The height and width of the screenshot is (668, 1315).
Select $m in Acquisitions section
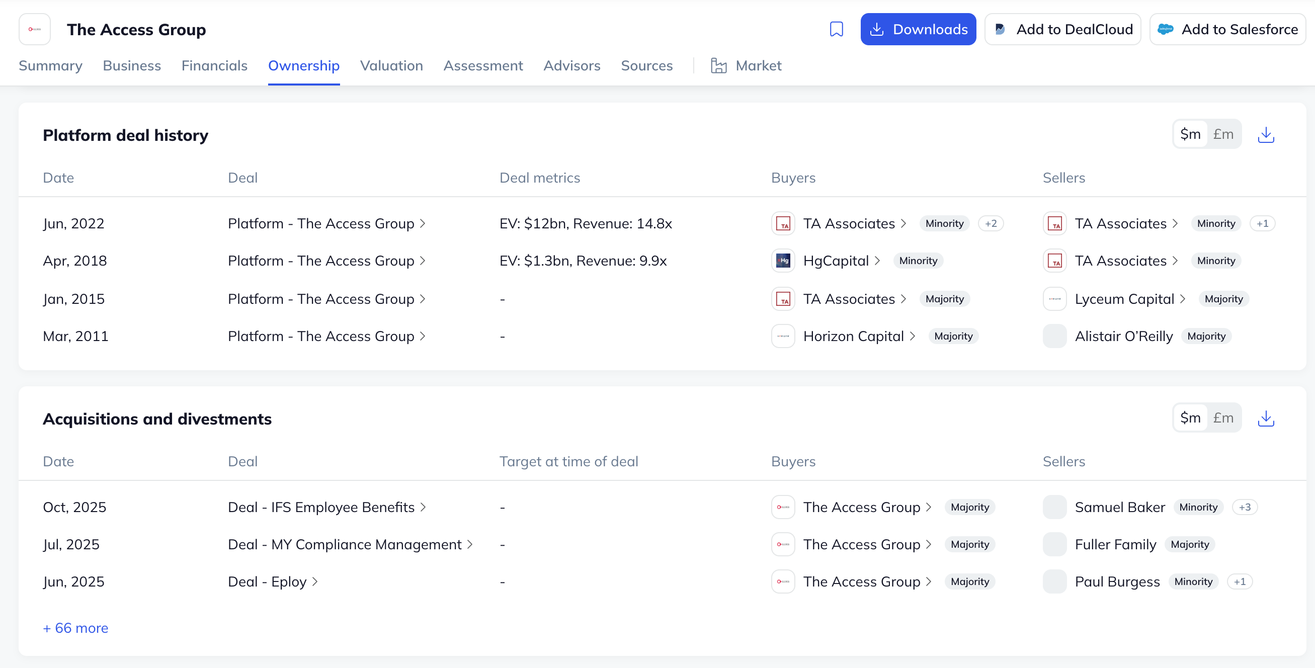(1190, 418)
